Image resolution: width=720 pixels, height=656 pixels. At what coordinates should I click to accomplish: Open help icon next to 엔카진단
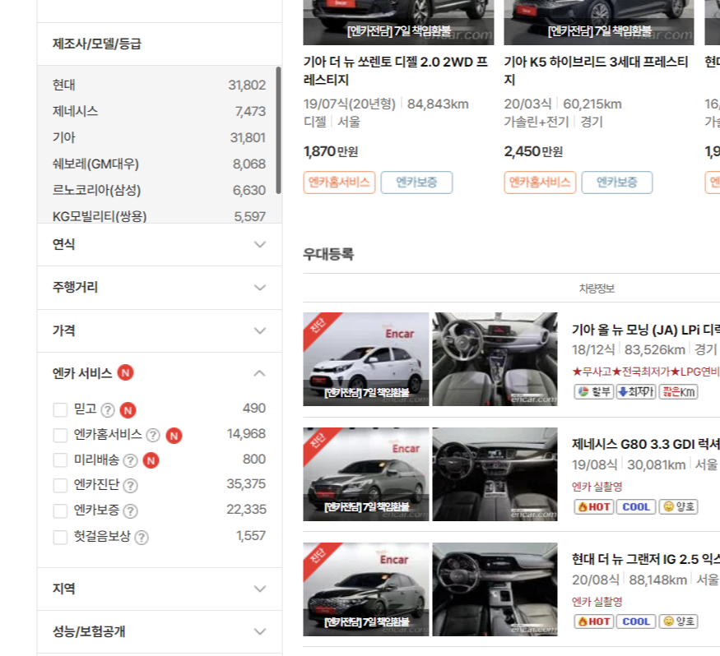(130, 485)
